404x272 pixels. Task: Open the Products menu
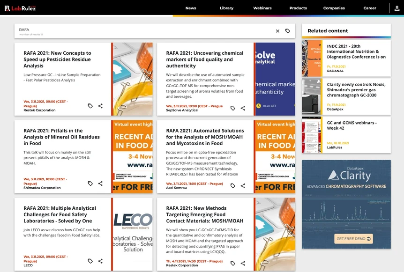tap(298, 8)
